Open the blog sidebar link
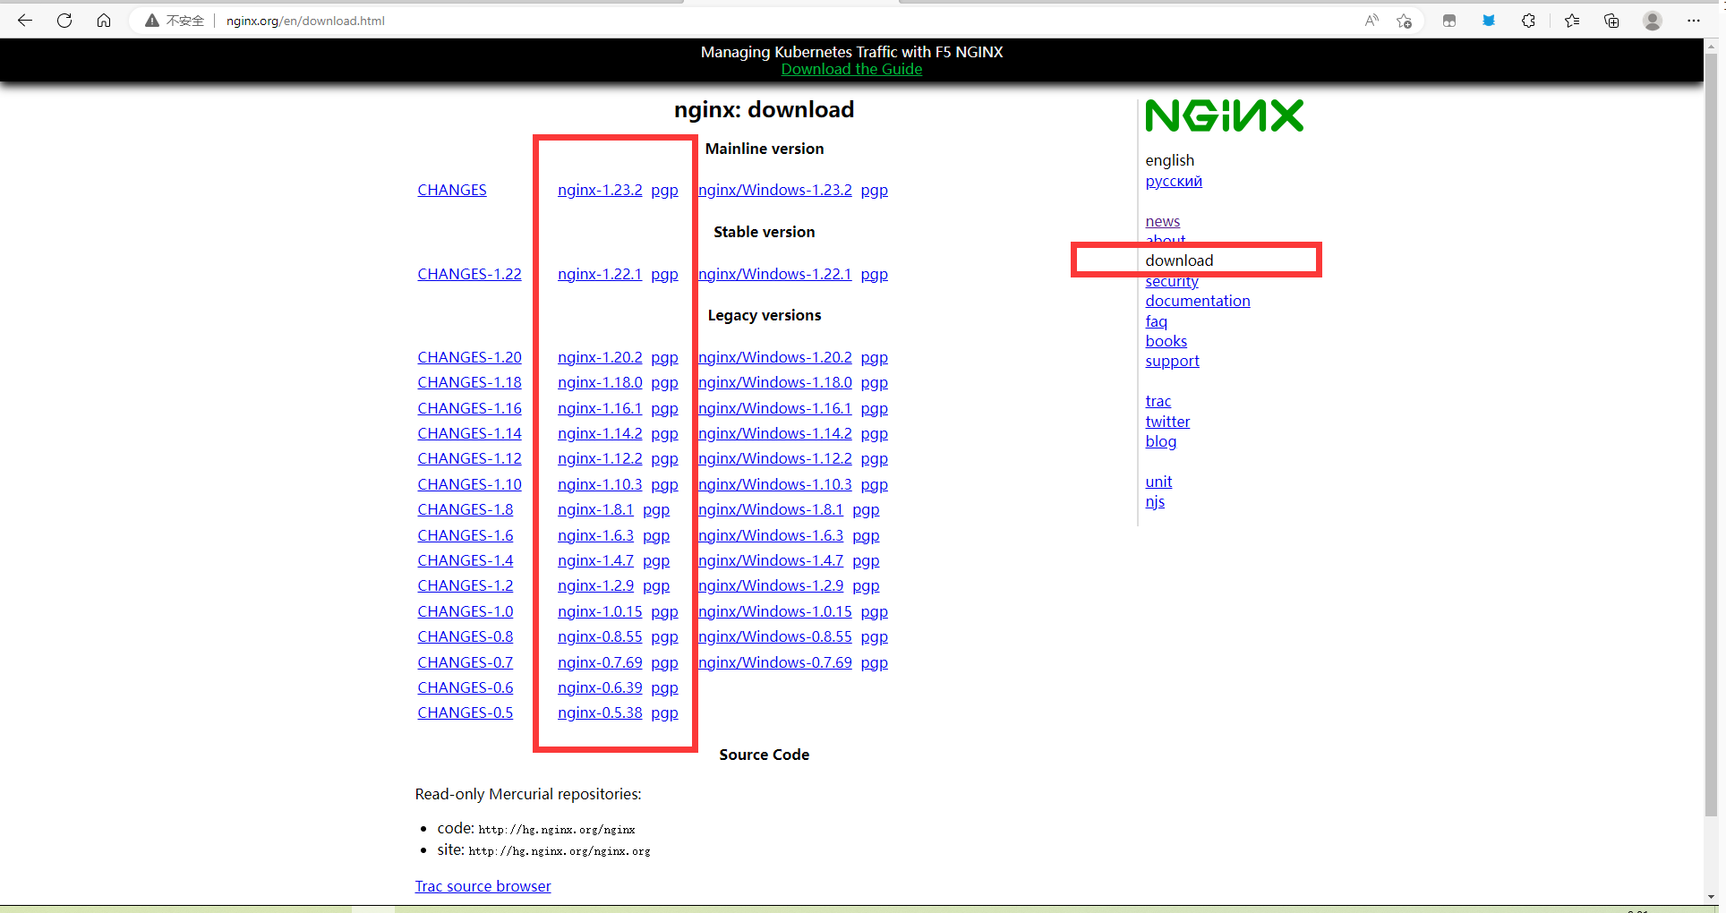The width and height of the screenshot is (1726, 913). coord(1161,441)
